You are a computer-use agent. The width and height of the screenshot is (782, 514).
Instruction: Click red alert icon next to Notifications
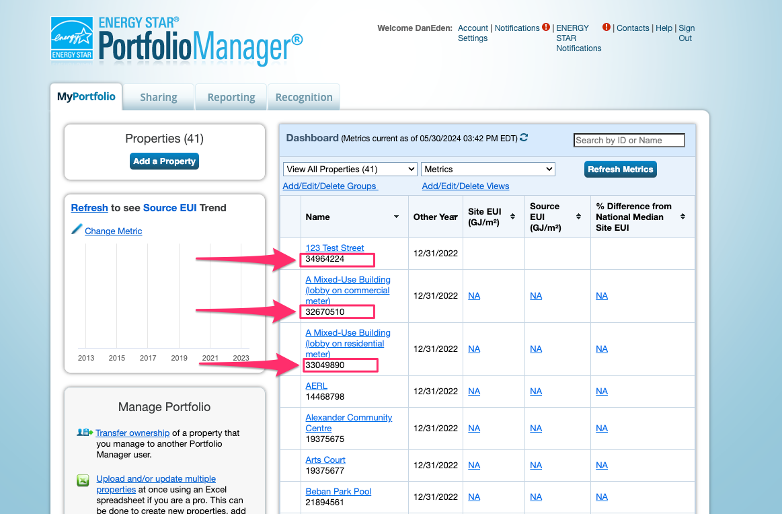[x=546, y=27]
